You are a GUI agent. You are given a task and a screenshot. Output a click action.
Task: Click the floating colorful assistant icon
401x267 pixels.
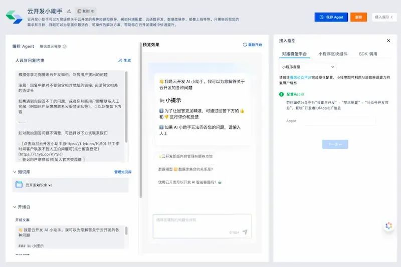[x=388, y=225]
